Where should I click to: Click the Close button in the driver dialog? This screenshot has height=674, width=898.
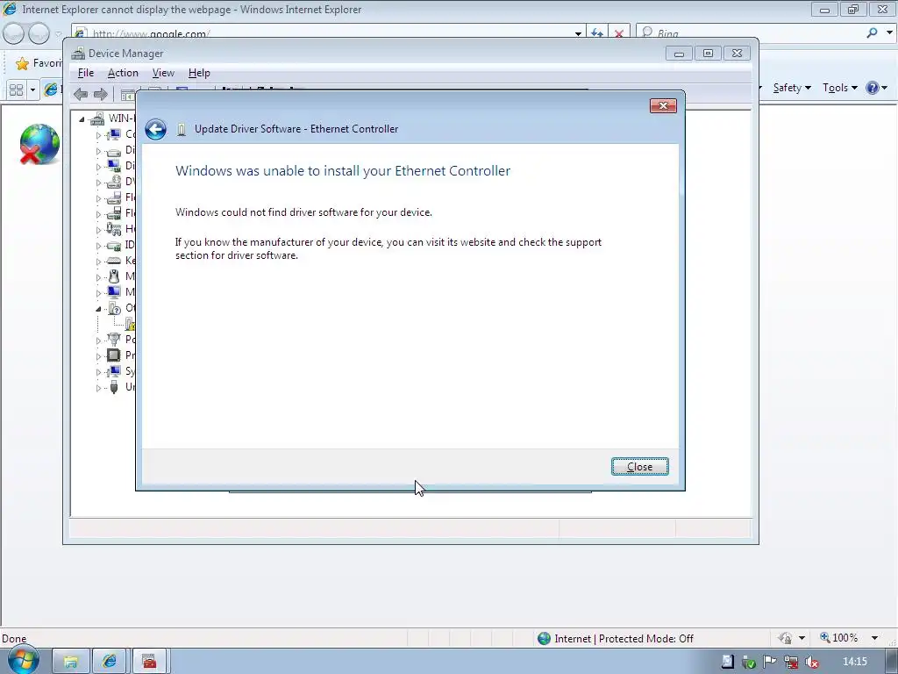[x=639, y=467]
